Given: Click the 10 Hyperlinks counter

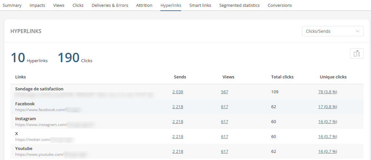Looking at the screenshot, I should pyautogui.click(x=29, y=58).
